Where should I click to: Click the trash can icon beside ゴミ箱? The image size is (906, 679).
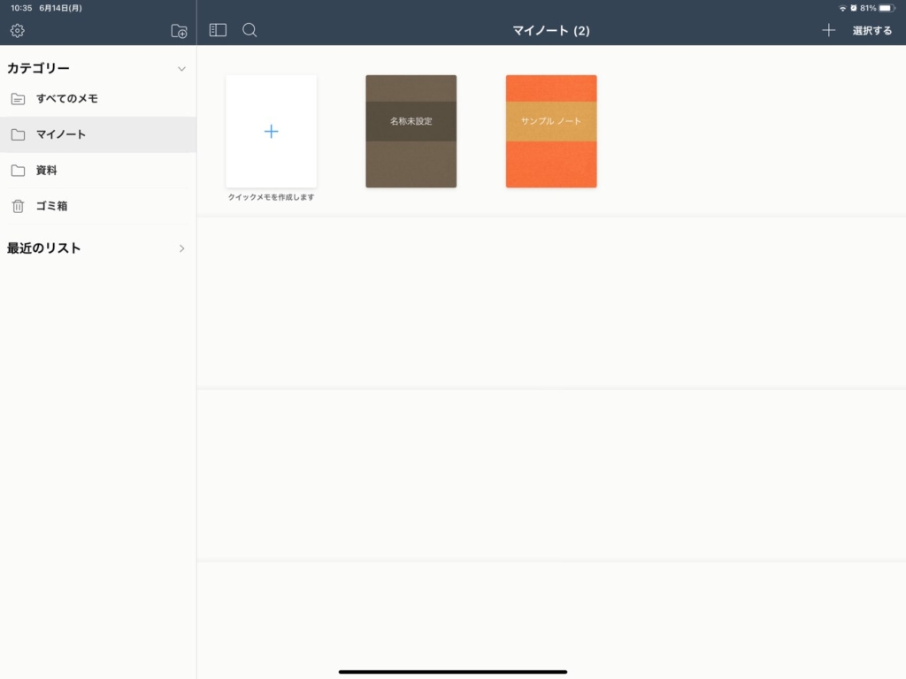point(18,206)
